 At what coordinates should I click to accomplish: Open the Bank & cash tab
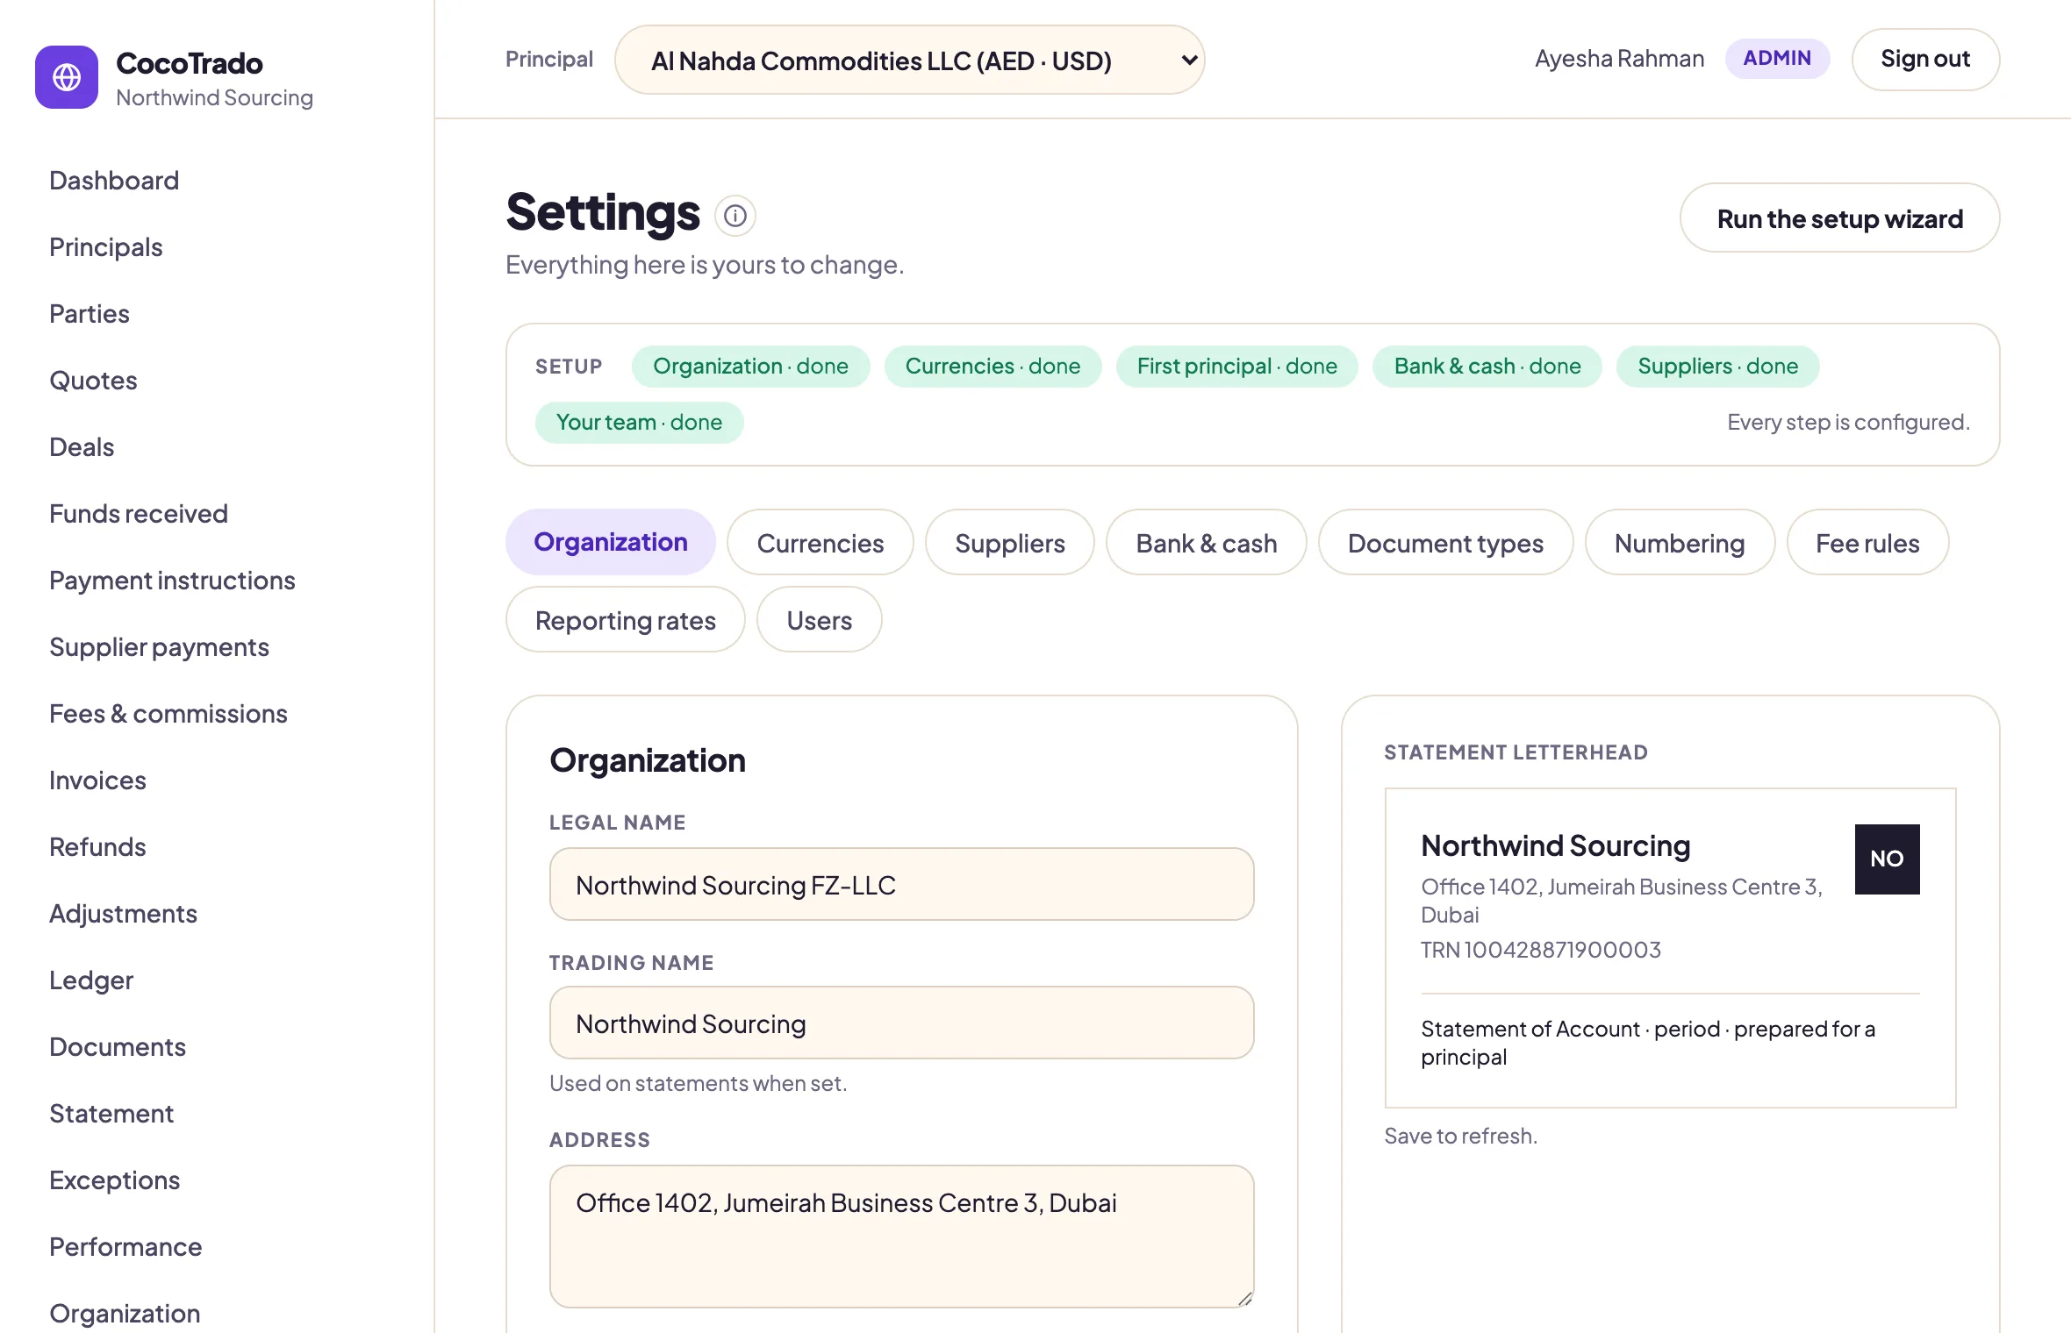click(x=1207, y=542)
